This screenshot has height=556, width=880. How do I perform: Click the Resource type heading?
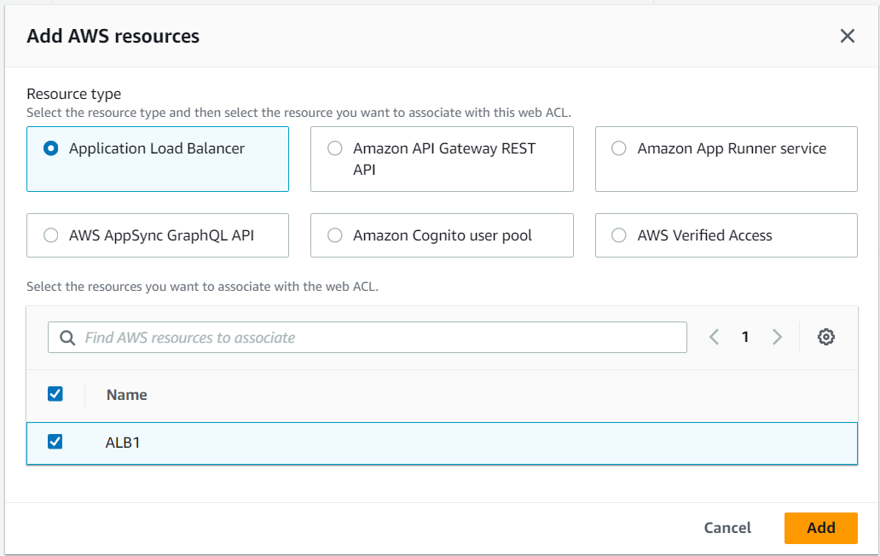pos(73,94)
